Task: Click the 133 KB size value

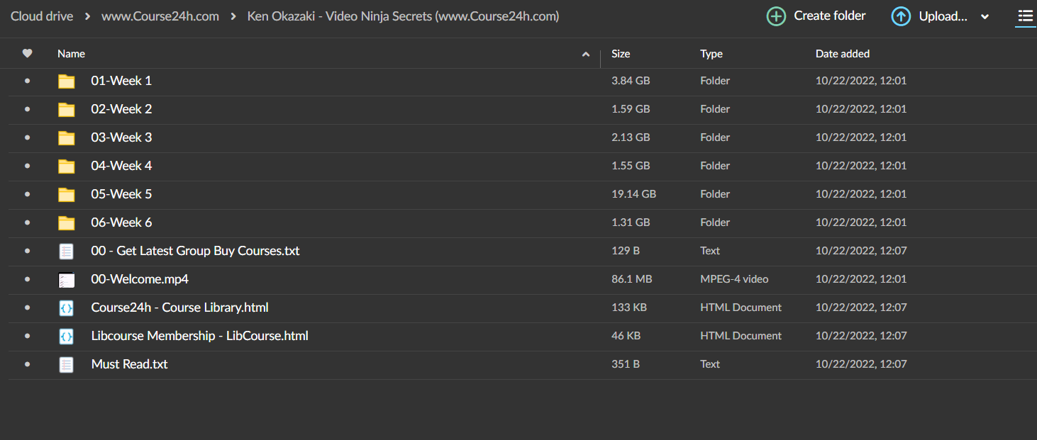Action: (628, 308)
